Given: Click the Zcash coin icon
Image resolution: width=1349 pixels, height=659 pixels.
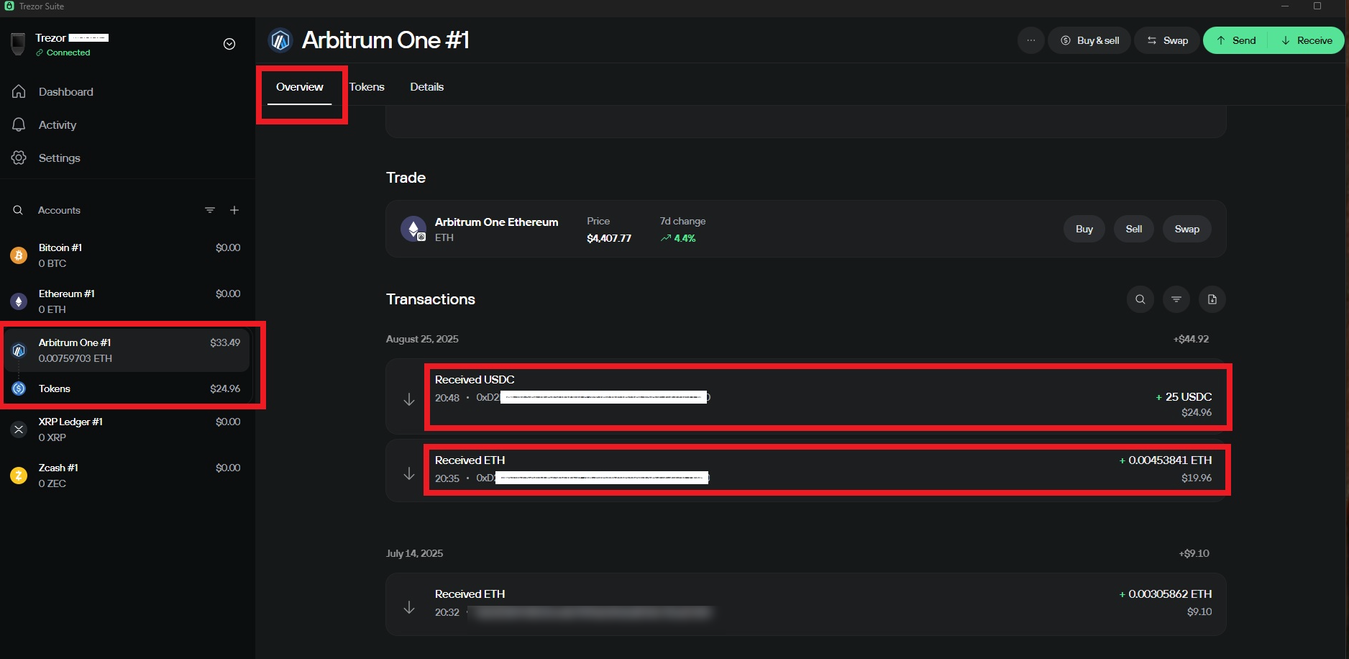Looking at the screenshot, I should pos(19,476).
